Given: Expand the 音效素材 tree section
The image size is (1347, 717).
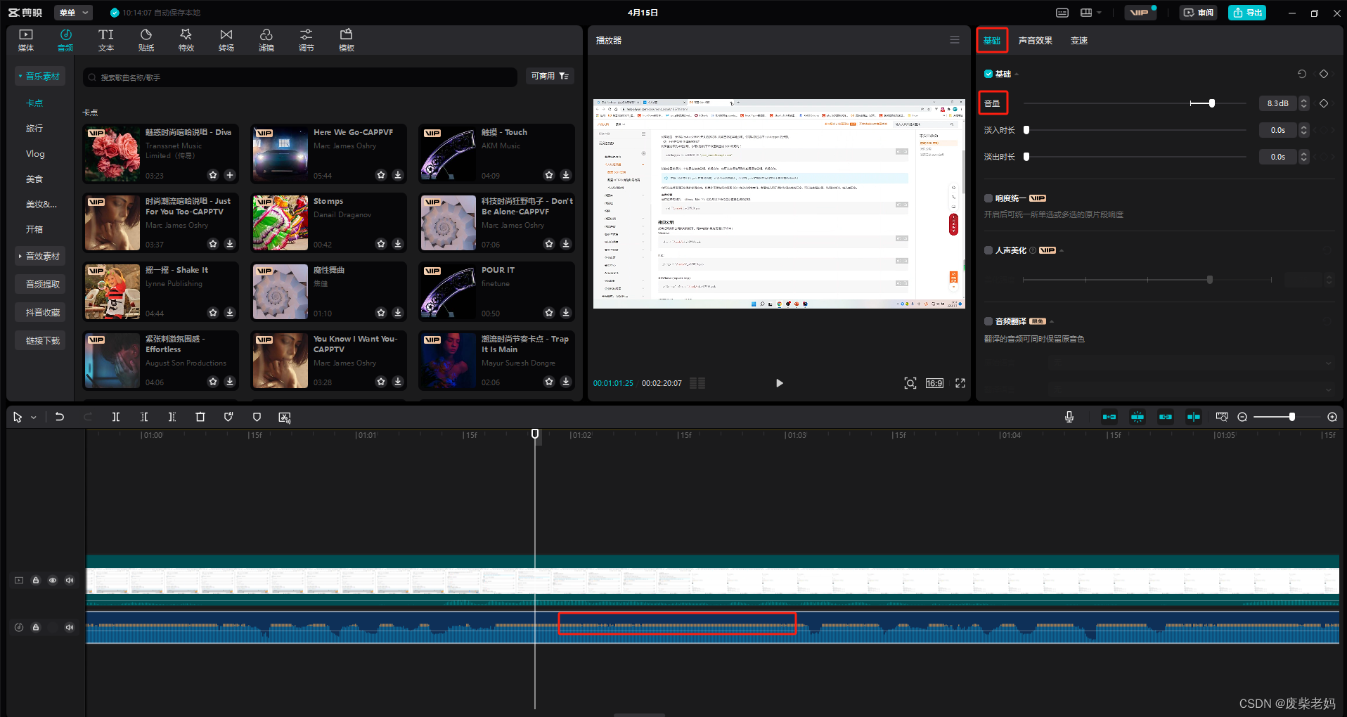Looking at the screenshot, I should tap(40, 256).
